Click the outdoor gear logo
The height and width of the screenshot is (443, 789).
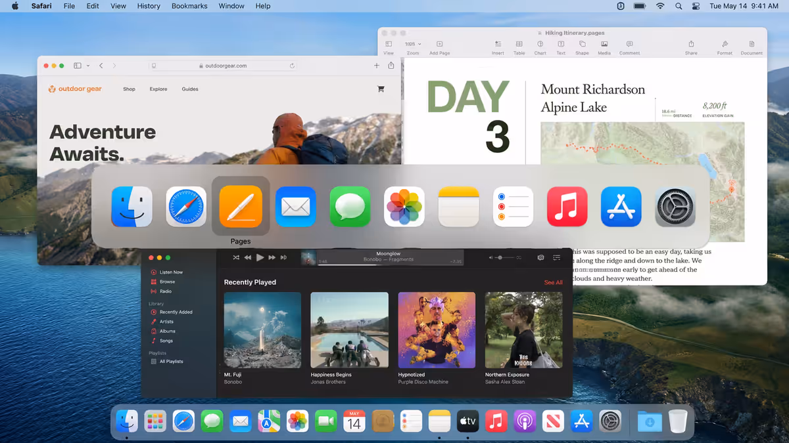point(75,89)
